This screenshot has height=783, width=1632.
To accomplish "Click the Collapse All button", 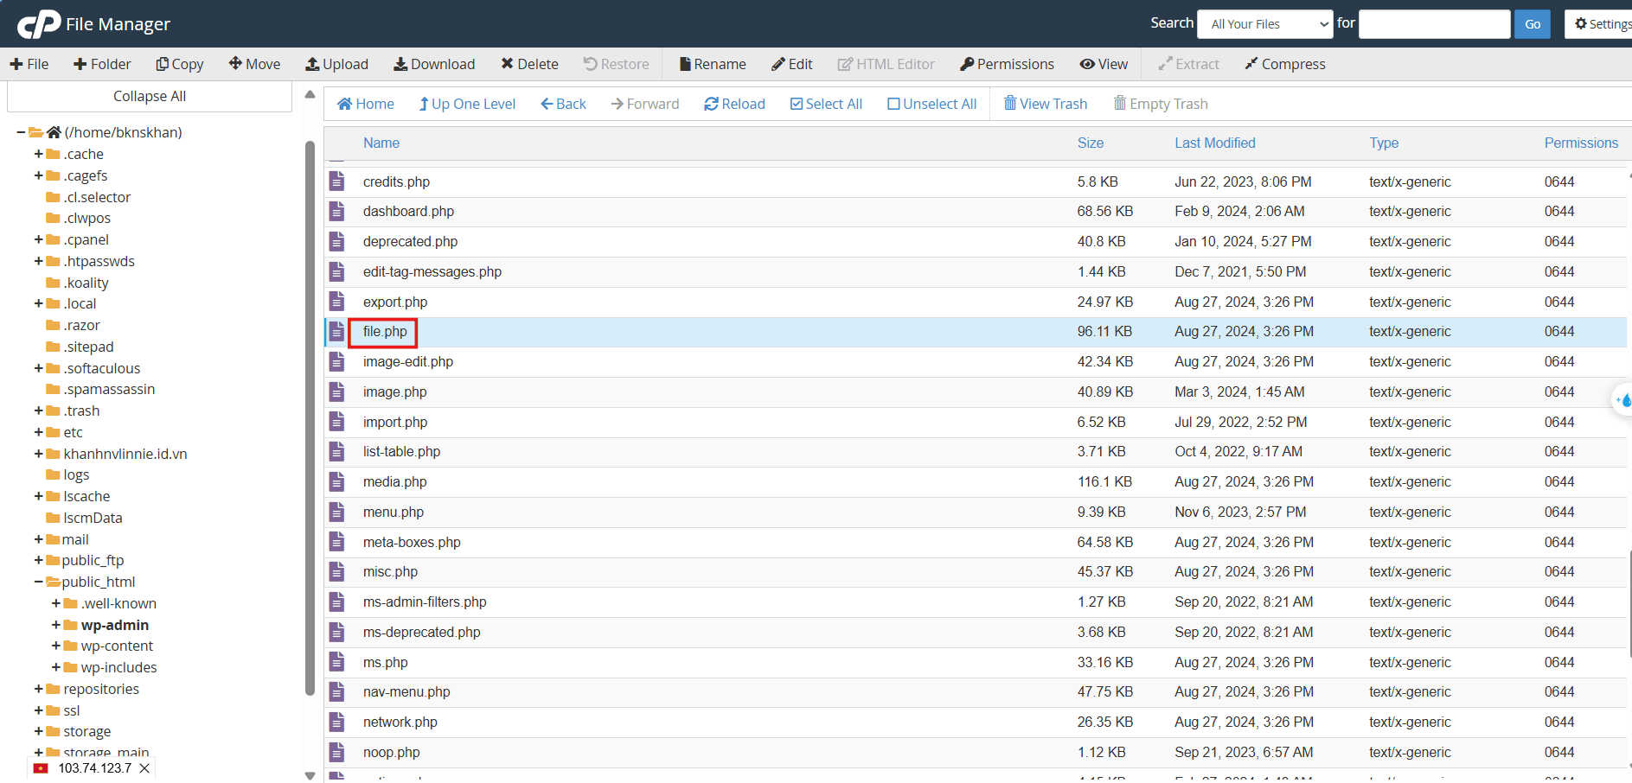I will coord(150,96).
